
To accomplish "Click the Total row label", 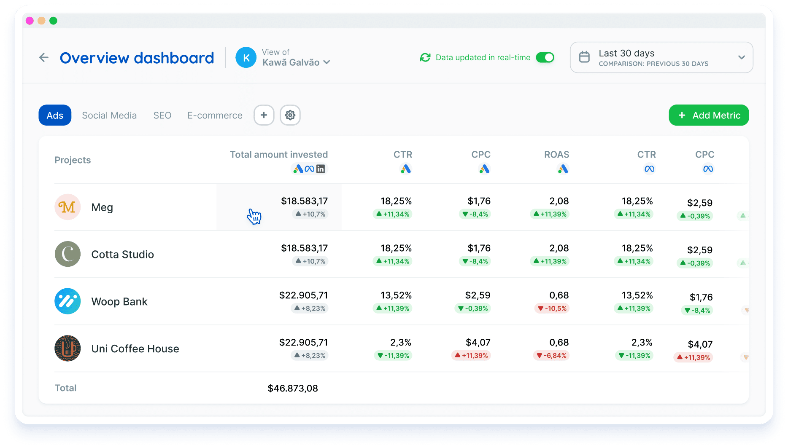I will point(65,388).
